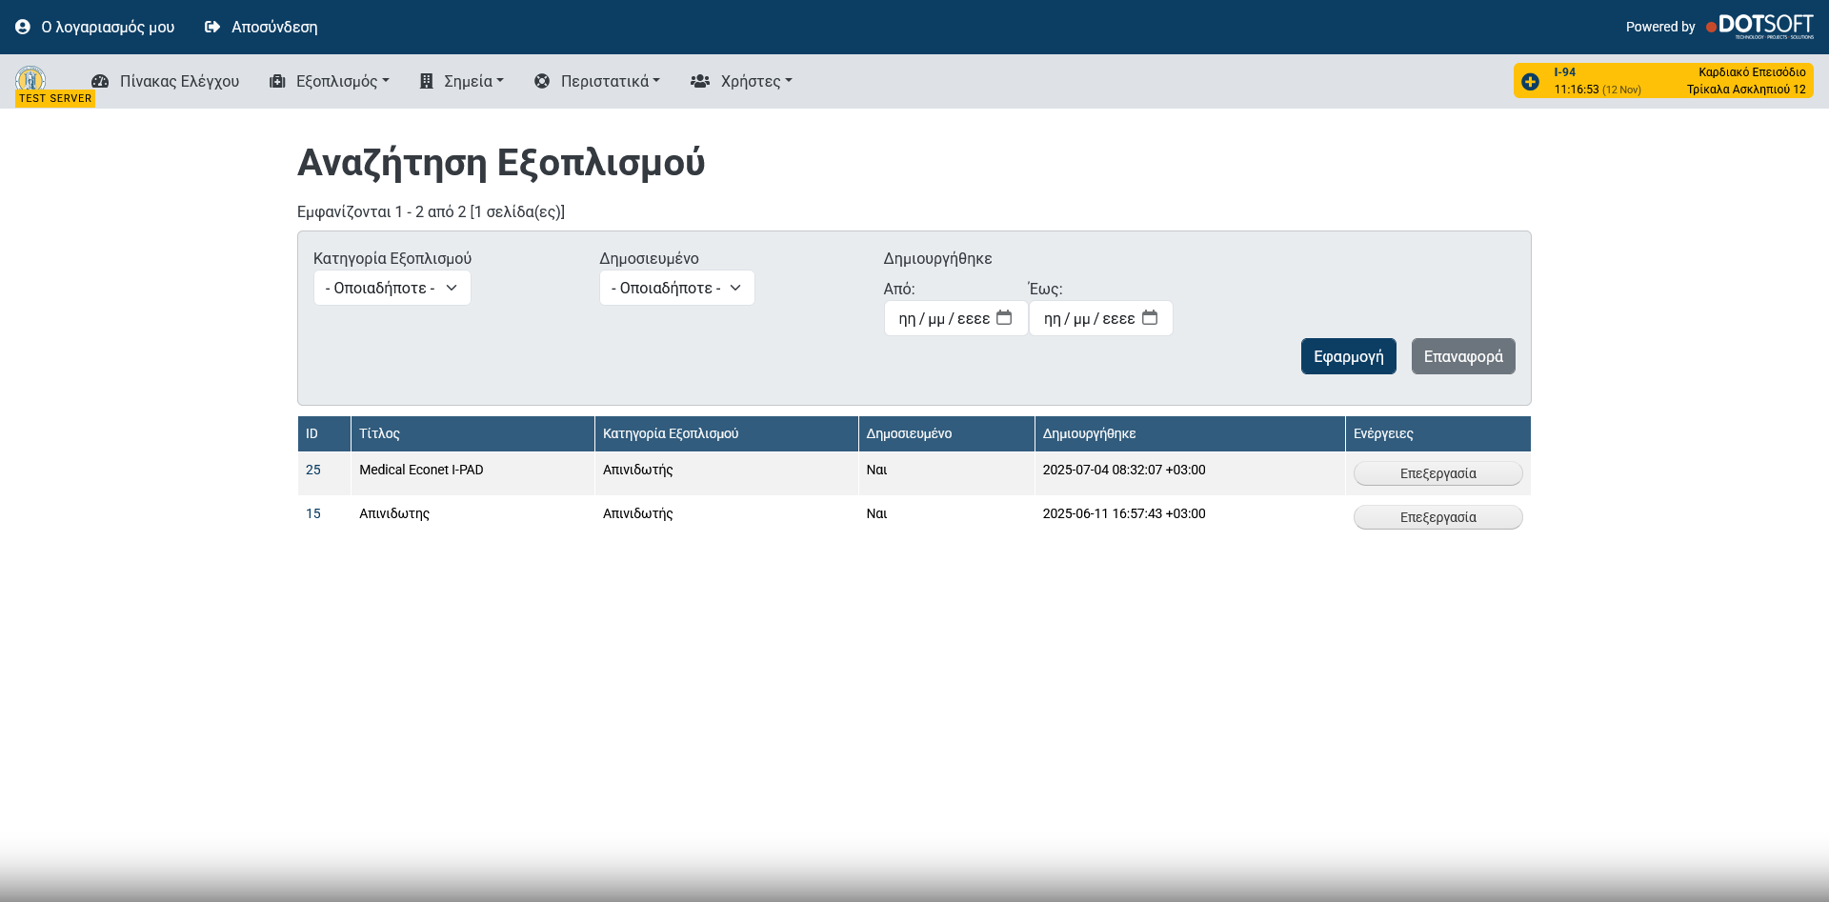Open the Χρήστες menu

(741, 82)
